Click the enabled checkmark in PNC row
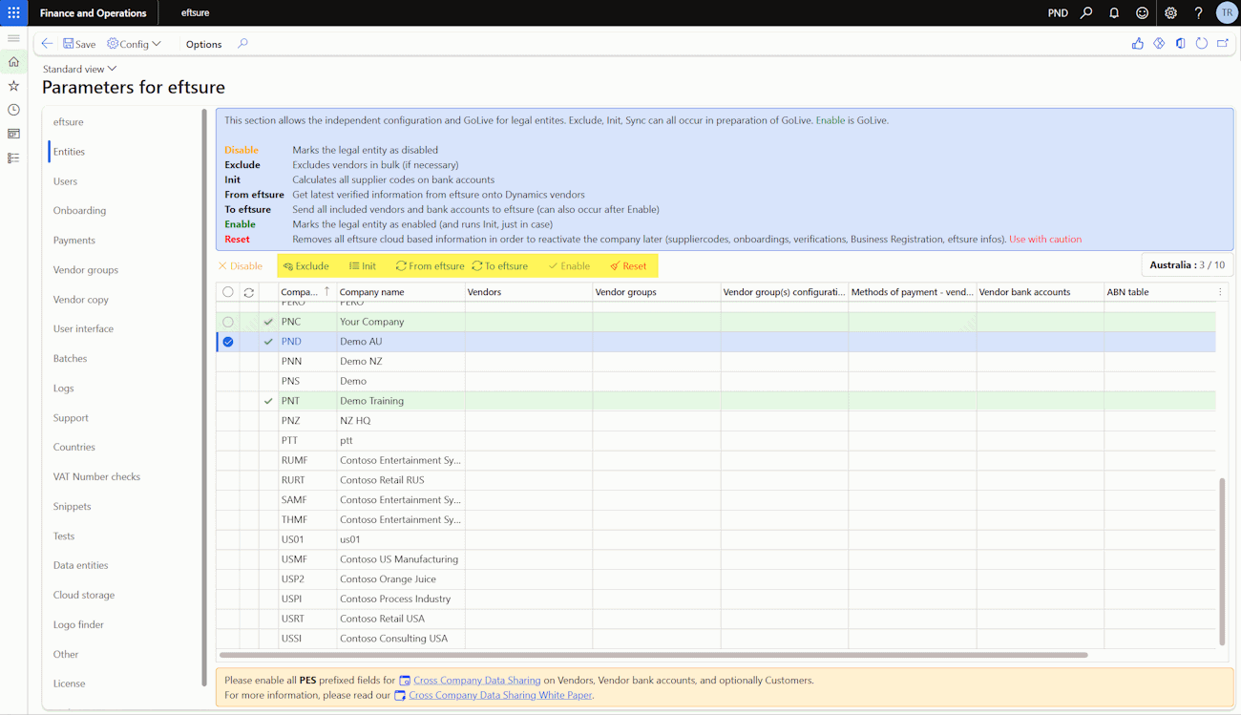The height and width of the screenshot is (715, 1241). click(268, 322)
